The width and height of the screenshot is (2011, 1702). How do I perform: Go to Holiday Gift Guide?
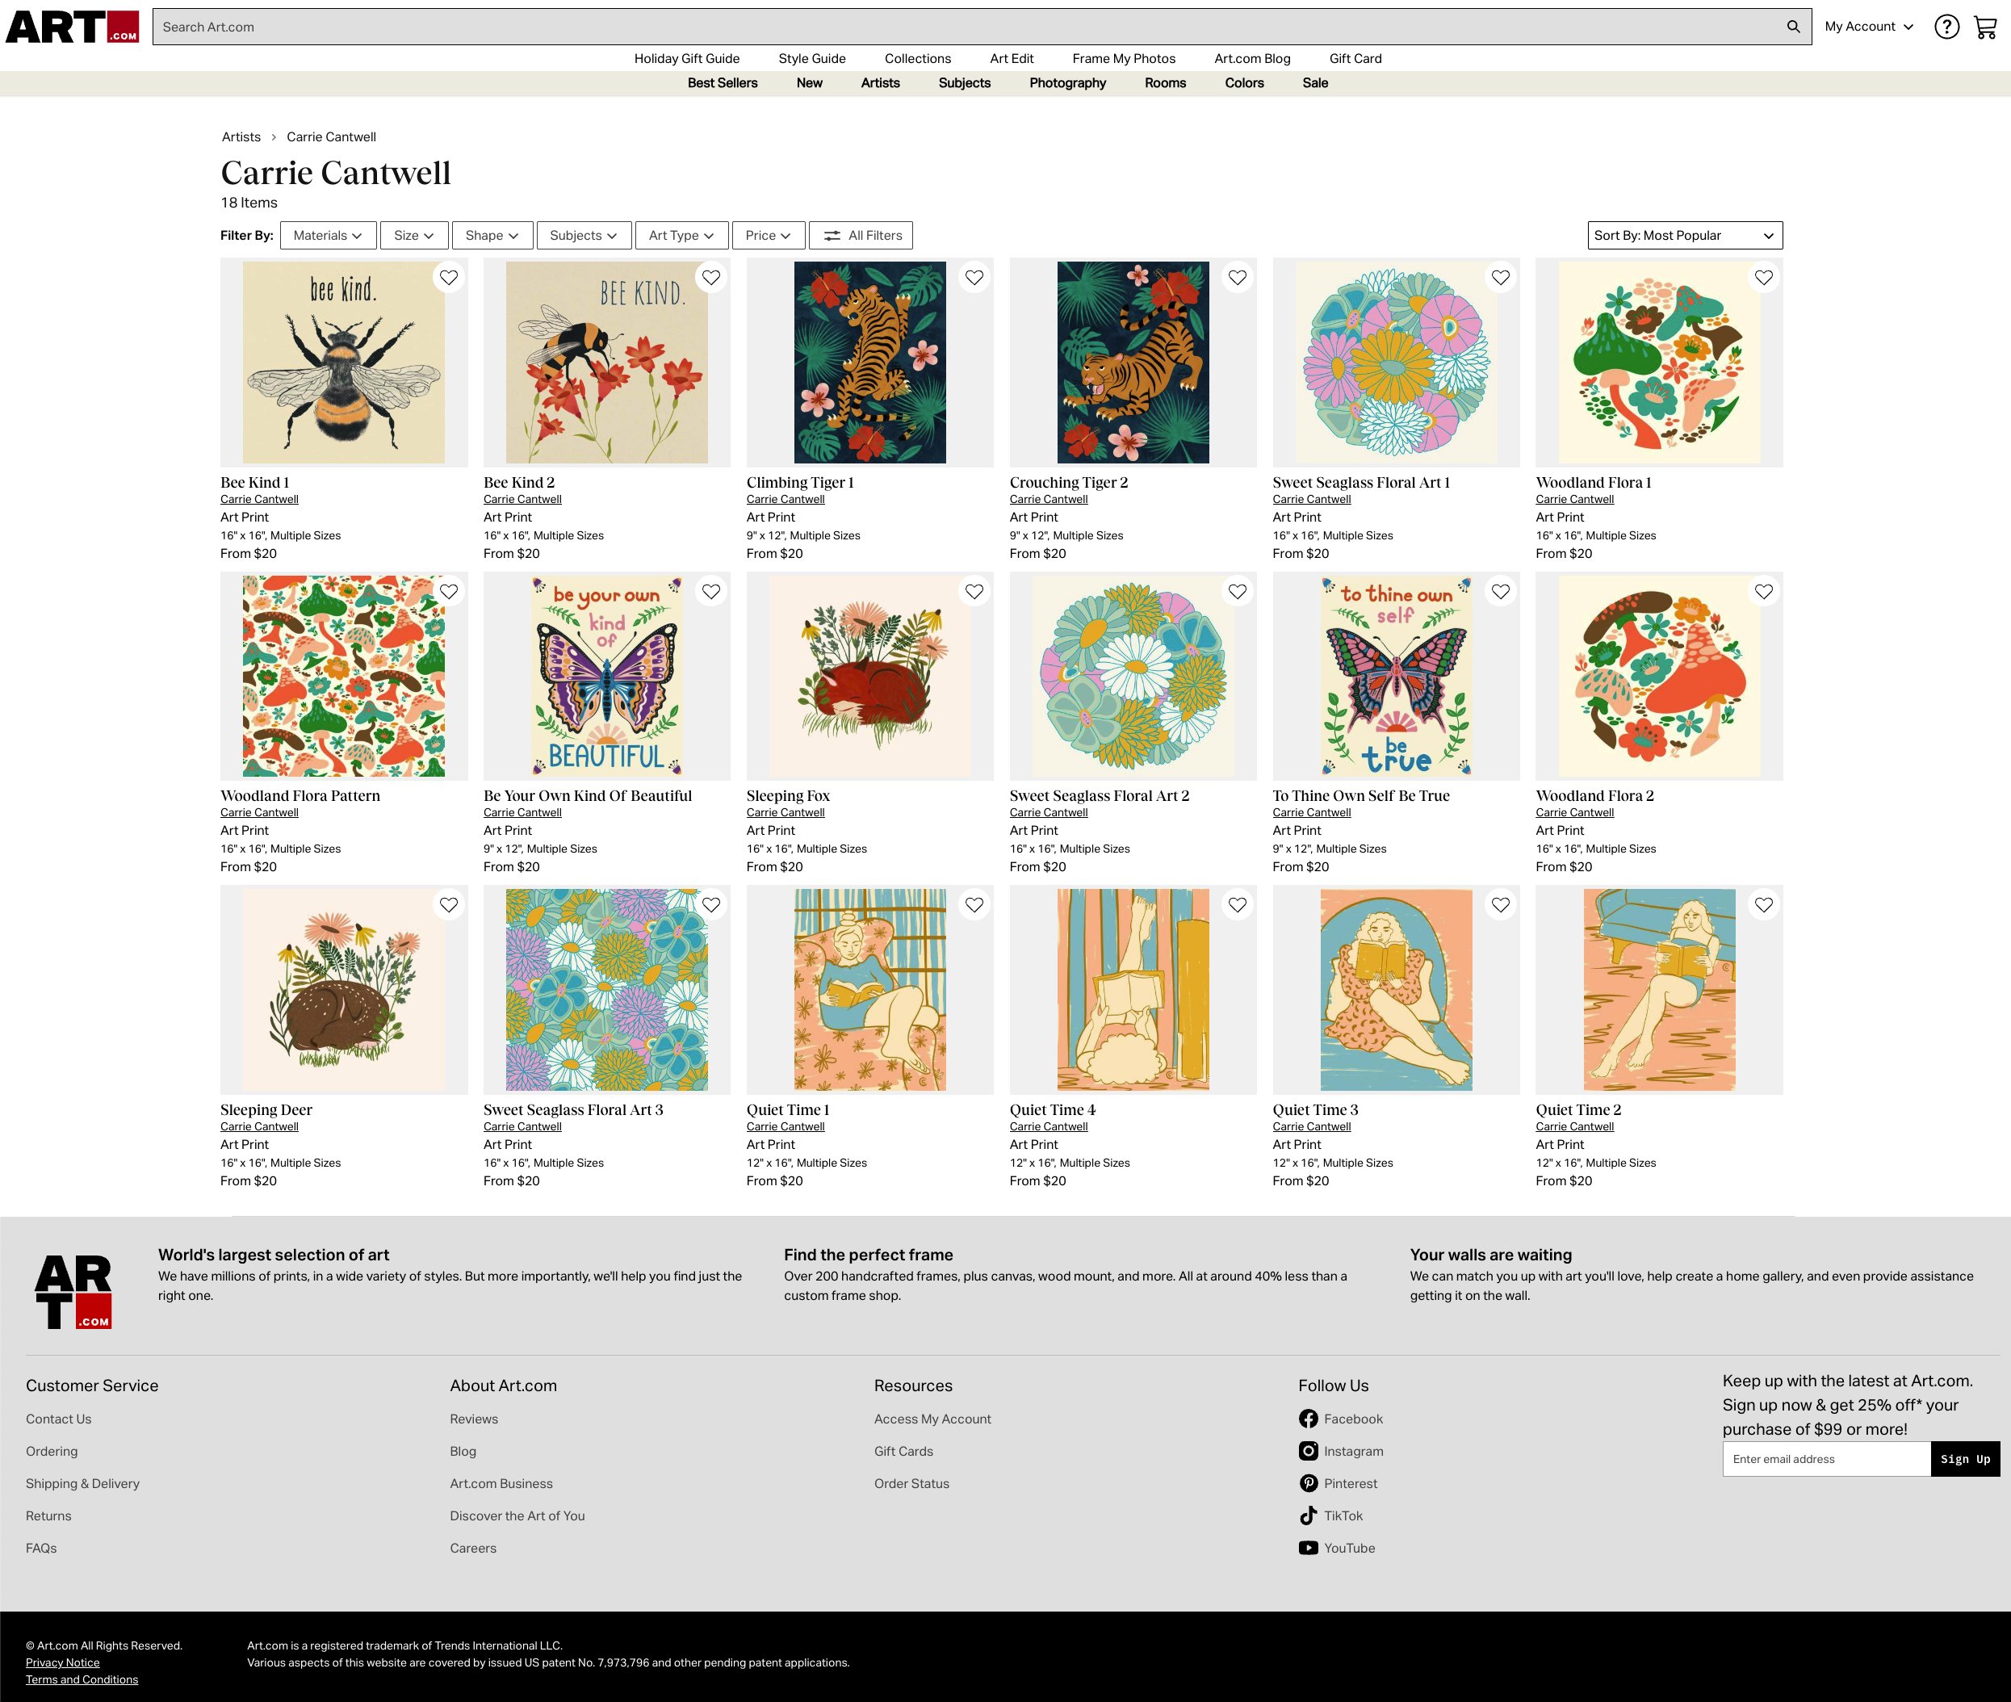point(687,59)
